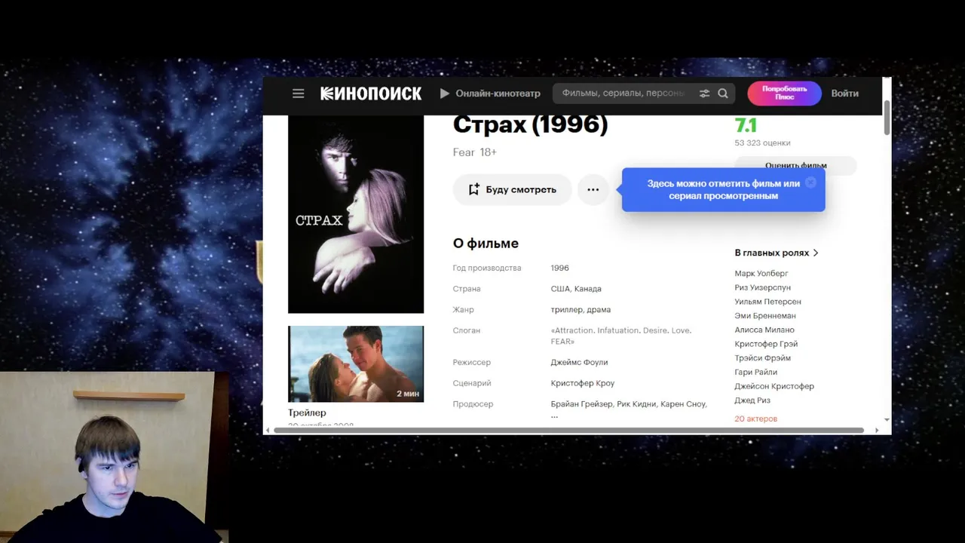Open genre link триллер

pos(567,309)
